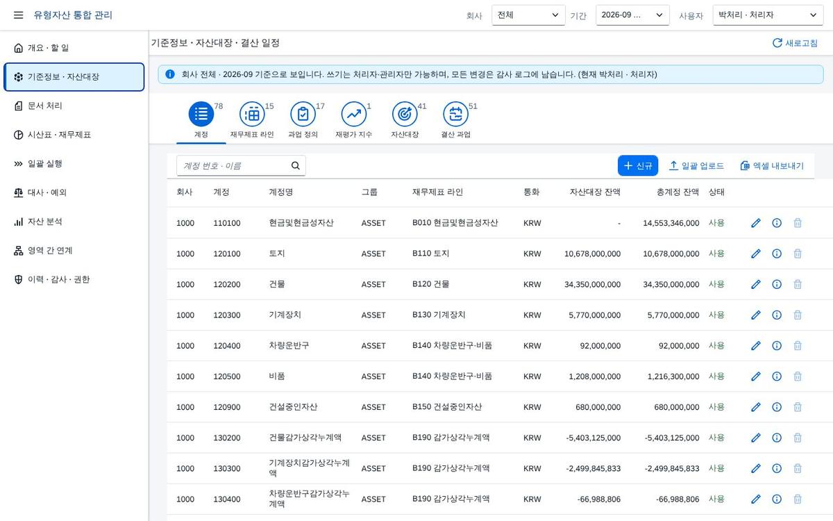Delete account 110100 row
833x521 pixels.
tap(798, 223)
